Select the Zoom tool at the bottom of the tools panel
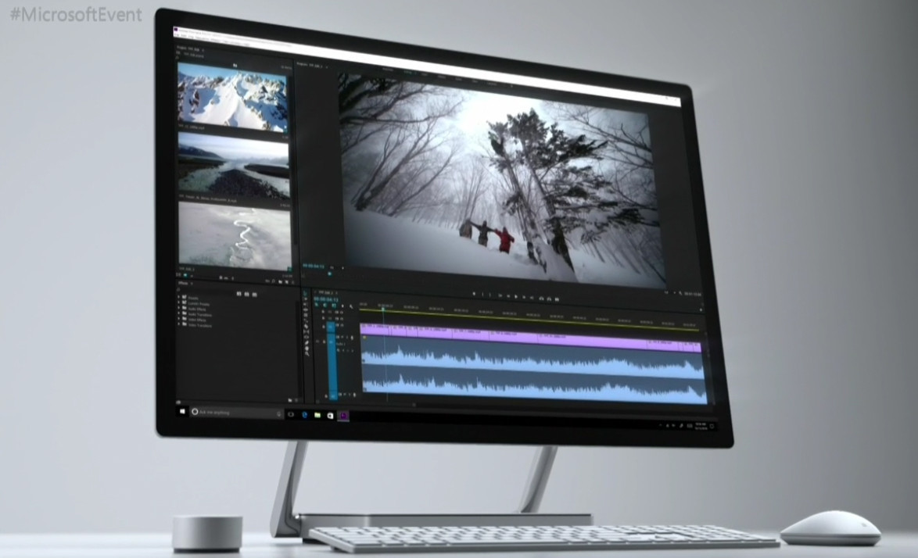918x558 pixels. (307, 354)
